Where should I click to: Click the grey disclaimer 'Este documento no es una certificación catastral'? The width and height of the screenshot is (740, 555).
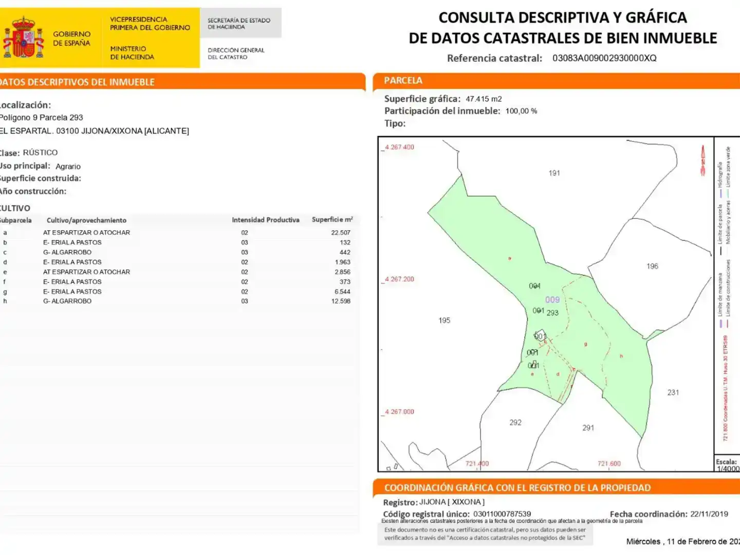coord(485,533)
